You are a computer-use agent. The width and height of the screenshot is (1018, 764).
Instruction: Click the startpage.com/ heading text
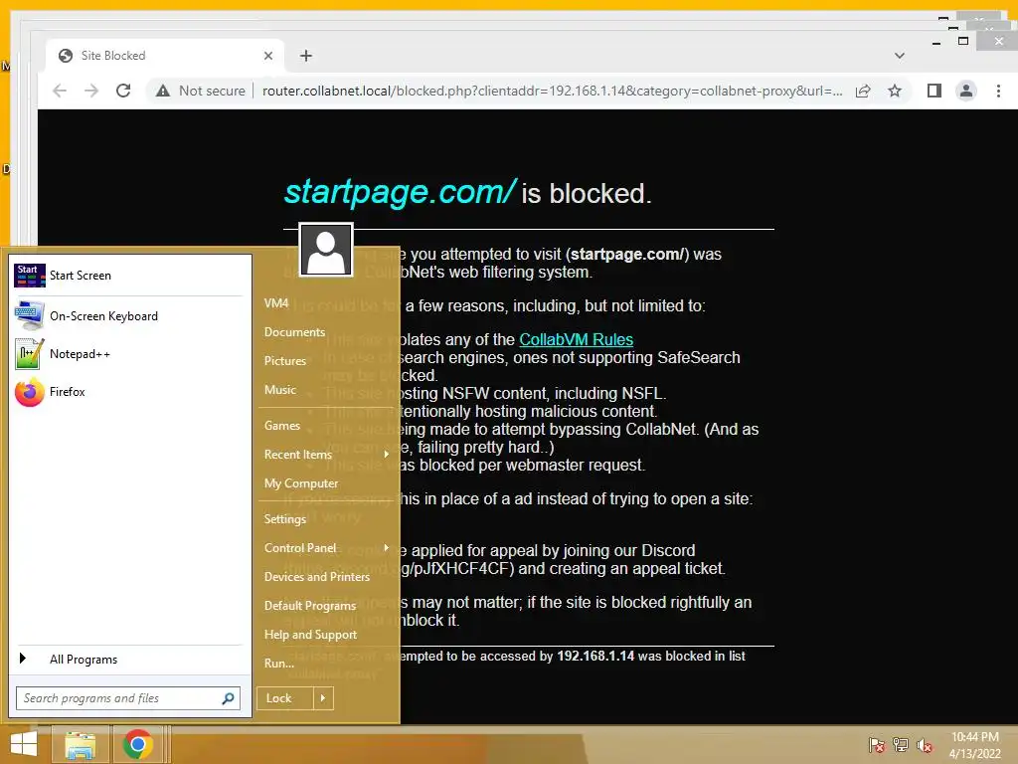click(400, 192)
